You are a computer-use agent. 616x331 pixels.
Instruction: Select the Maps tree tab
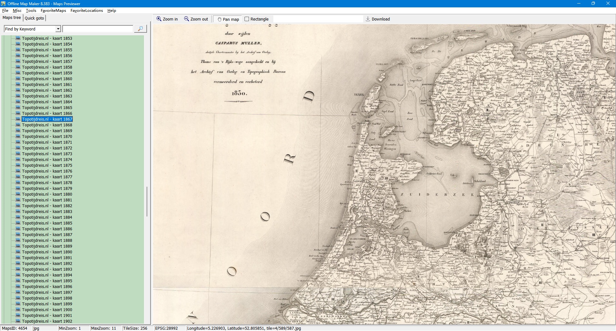12,18
